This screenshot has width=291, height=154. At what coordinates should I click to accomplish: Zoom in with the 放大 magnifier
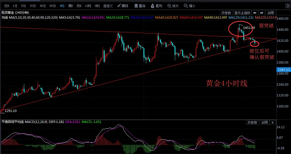click(x=173, y=6)
